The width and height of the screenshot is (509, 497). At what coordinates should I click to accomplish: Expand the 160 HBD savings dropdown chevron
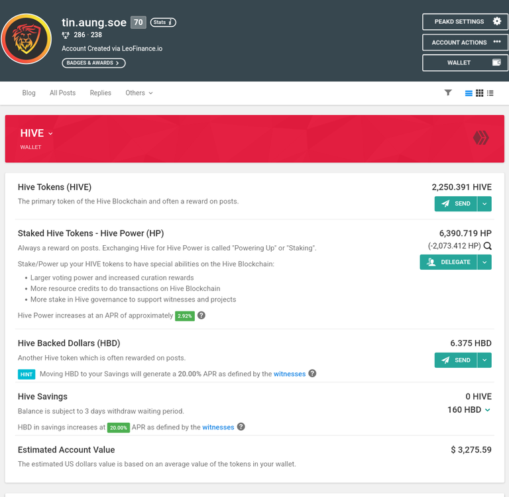487,410
